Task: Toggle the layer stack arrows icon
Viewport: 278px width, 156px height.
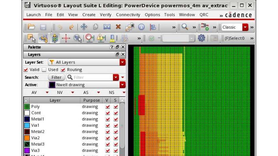Action: click(x=55, y=38)
